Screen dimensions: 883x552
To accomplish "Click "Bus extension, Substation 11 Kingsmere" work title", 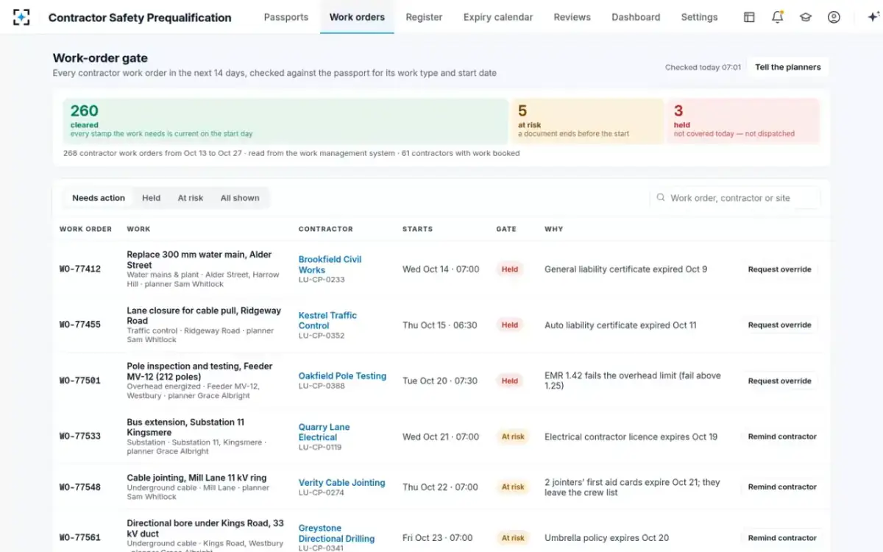I will [x=185, y=428].
